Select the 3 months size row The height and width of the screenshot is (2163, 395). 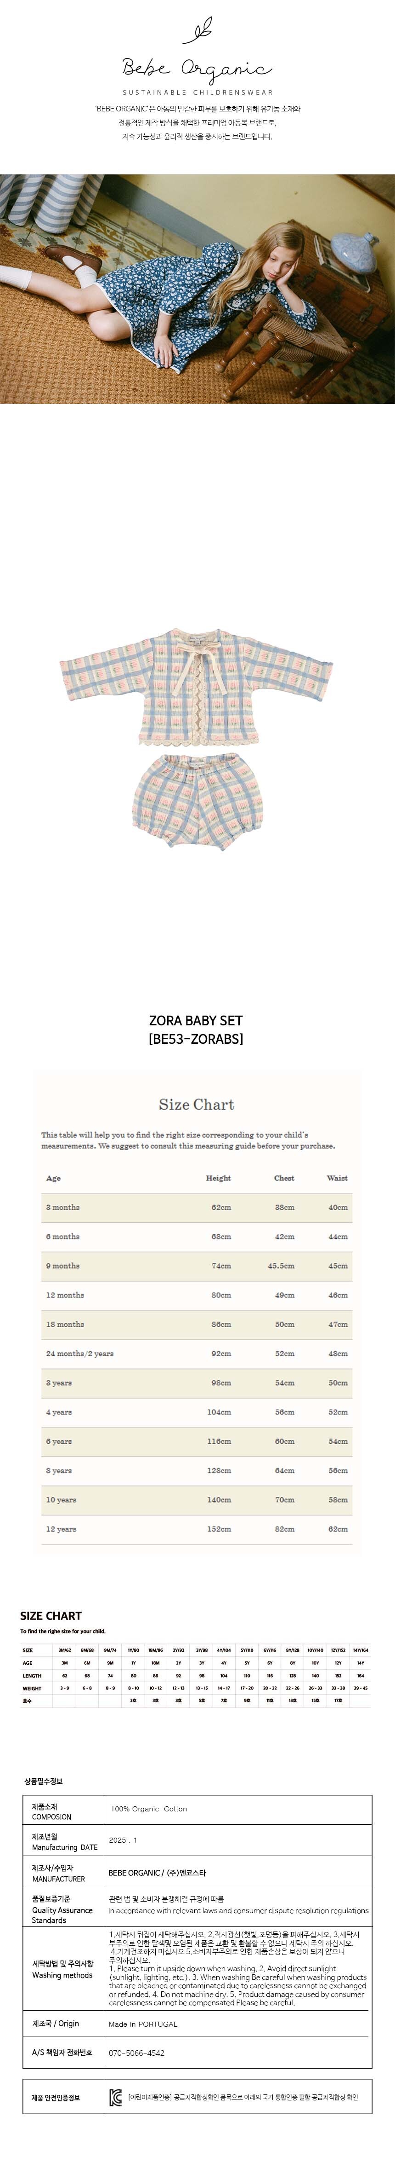coord(196,1208)
